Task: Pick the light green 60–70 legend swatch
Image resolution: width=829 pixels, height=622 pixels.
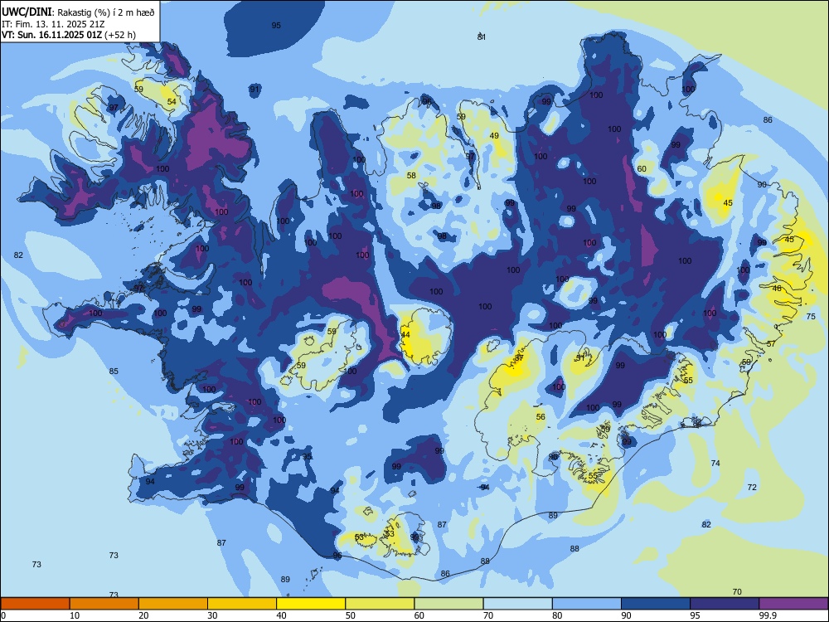Action: [x=448, y=604]
